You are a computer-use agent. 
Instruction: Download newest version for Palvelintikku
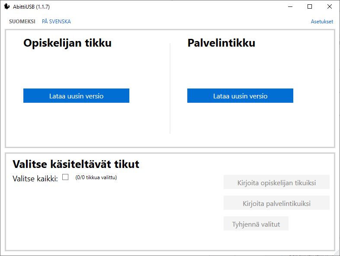[240, 96]
